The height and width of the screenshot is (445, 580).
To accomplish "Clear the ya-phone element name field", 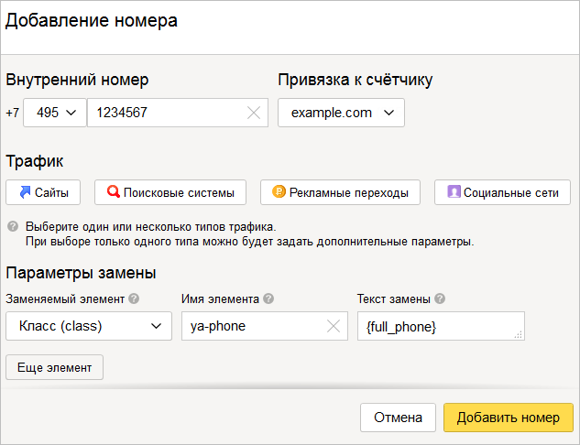I will click(x=334, y=326).
